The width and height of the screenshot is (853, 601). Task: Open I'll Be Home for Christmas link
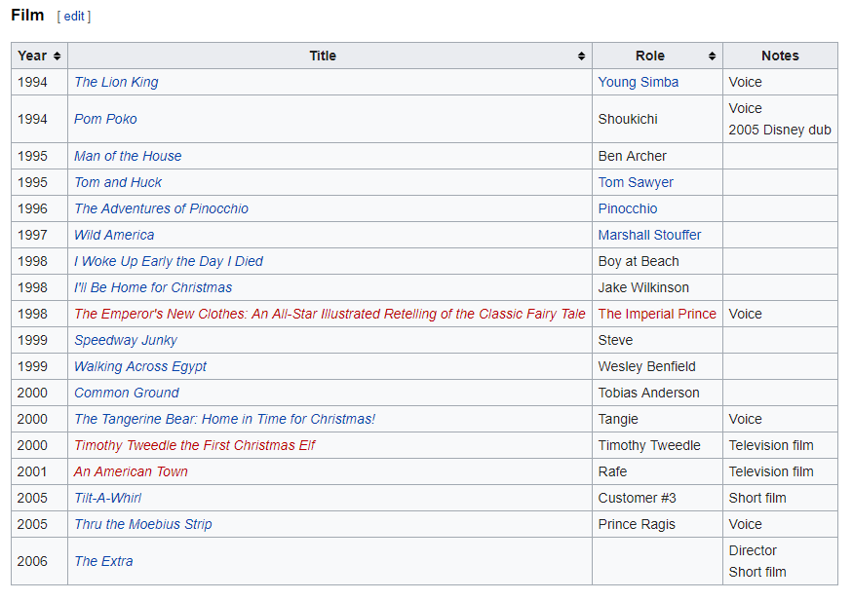(x=153, y=287)
